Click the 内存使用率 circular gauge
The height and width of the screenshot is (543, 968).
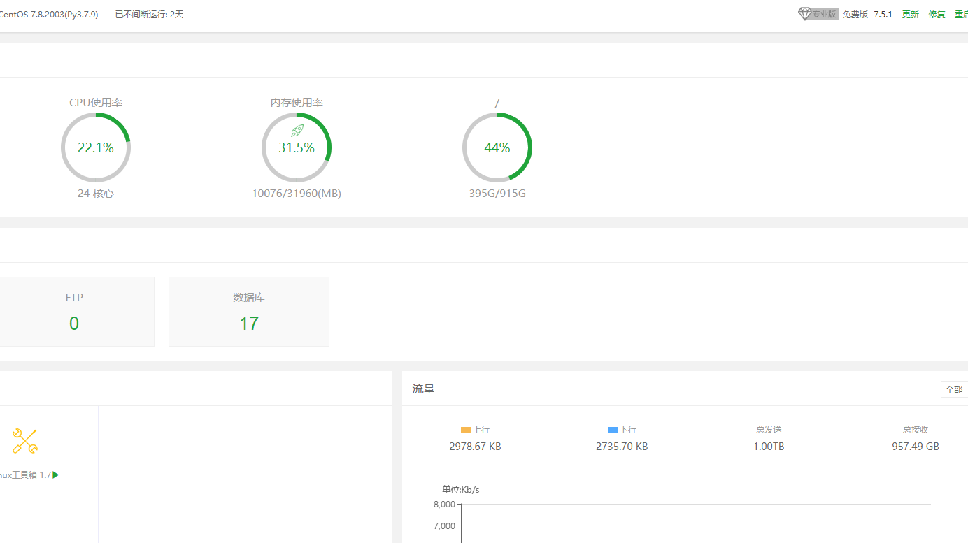tap(297, 147)
